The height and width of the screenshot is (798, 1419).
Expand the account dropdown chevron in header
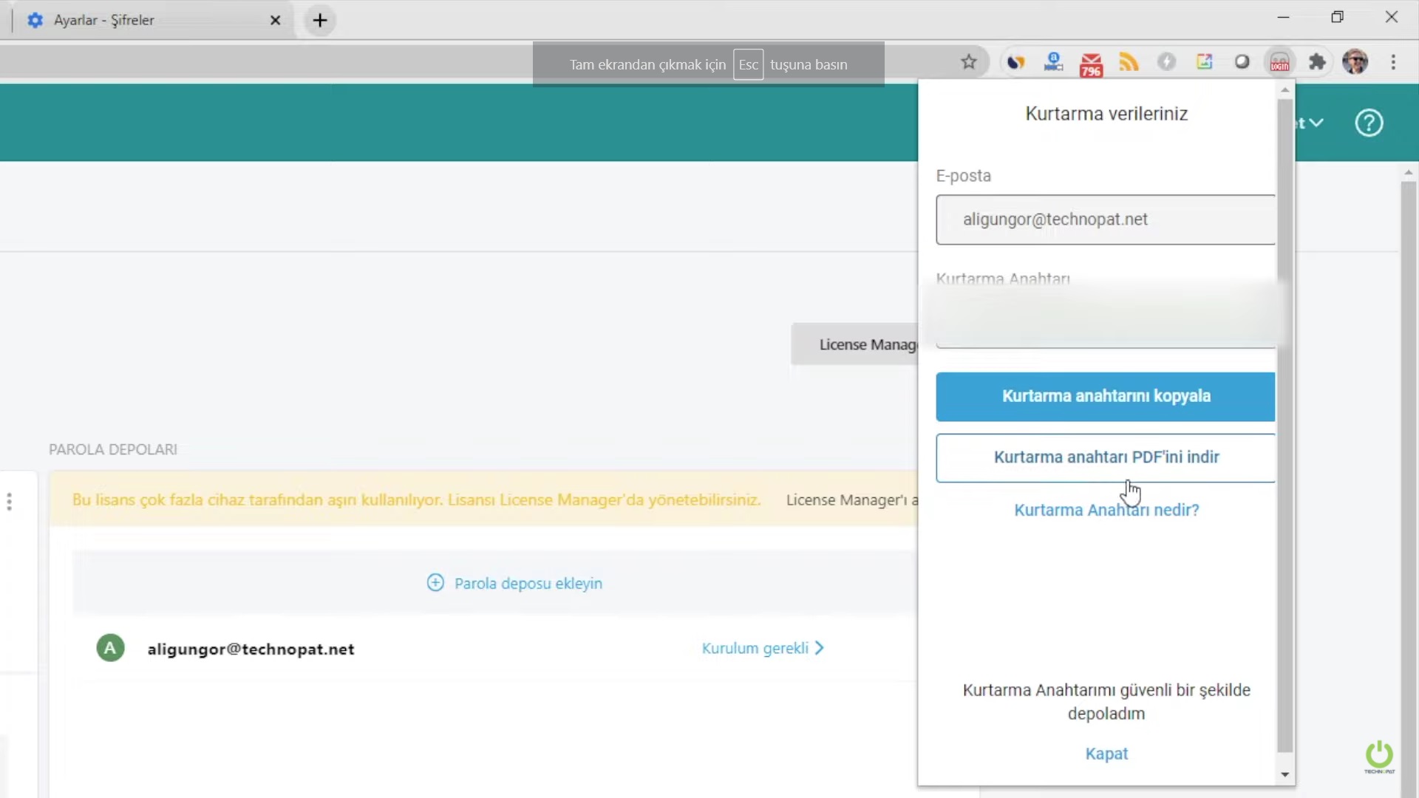click(1316, 123)
